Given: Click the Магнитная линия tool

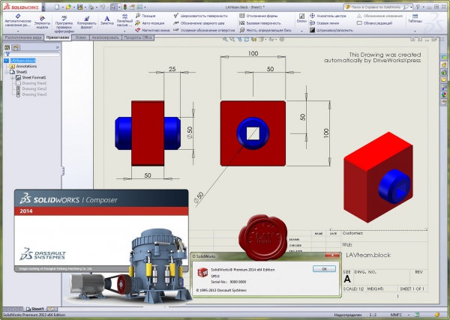Looking at the screenshot, I should (x=153, y=30).
